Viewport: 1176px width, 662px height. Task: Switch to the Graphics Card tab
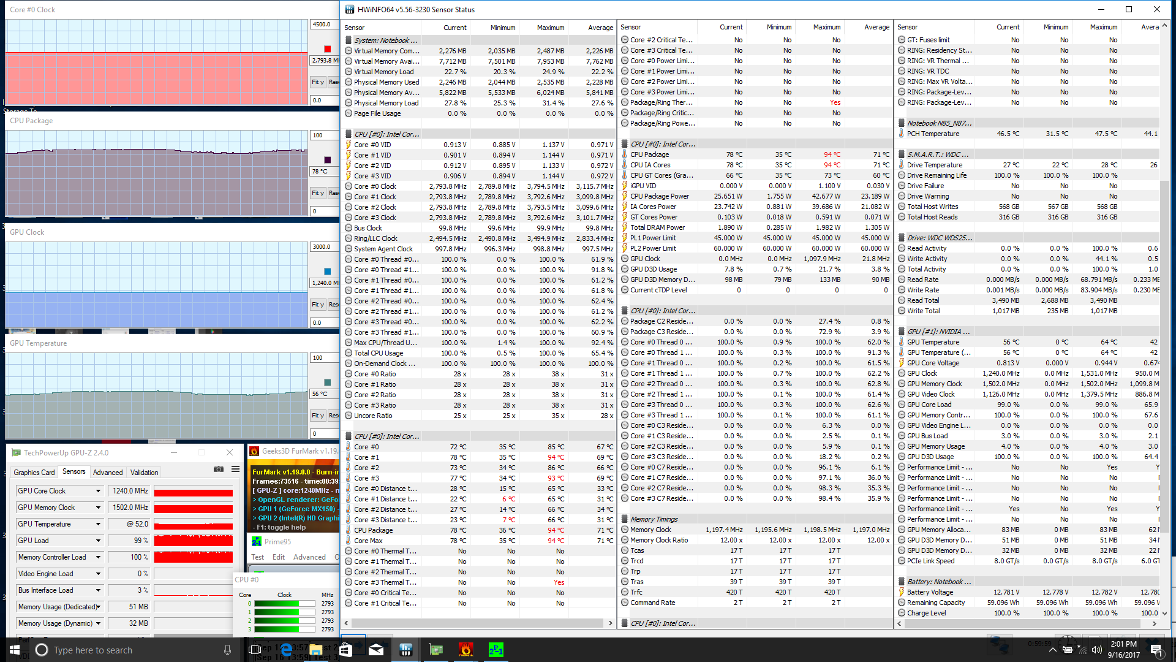tap(34, 473)
